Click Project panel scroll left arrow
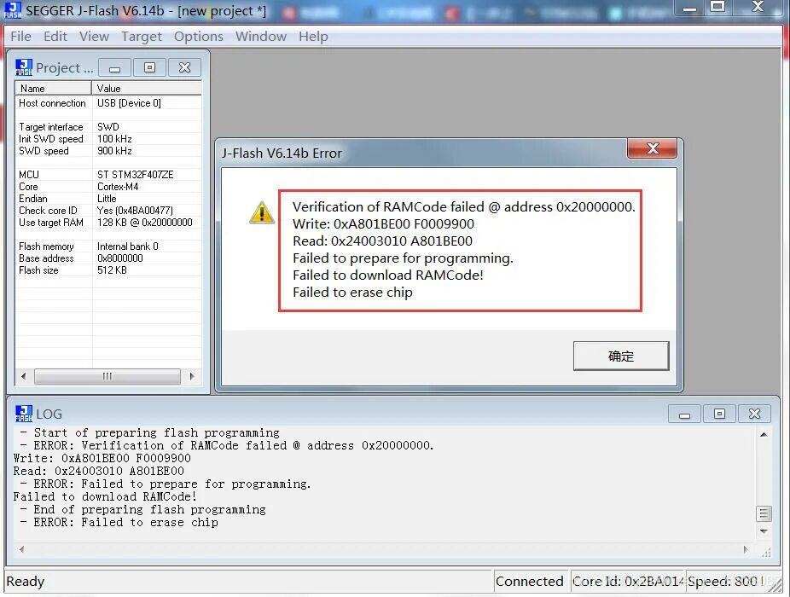The image size is (790, 597). coord(23,376)
